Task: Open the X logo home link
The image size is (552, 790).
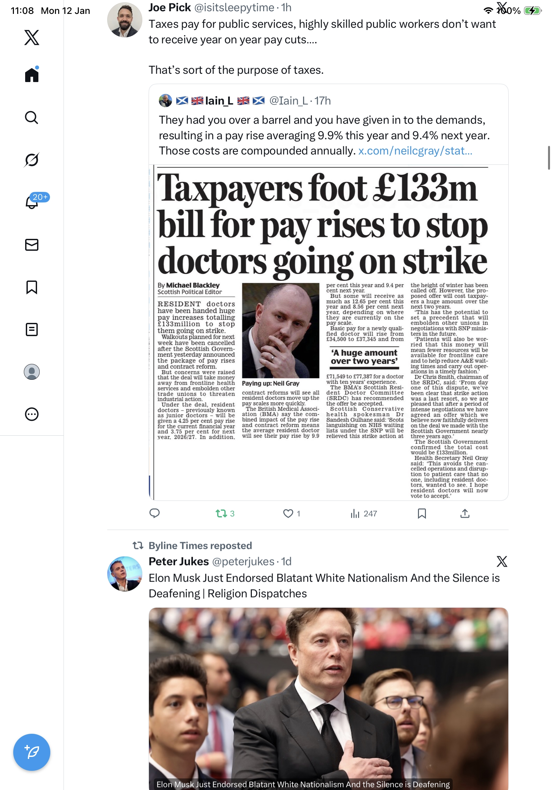Action: [32, 37]
